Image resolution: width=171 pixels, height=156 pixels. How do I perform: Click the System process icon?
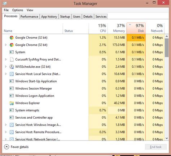(x=12, y=52)
